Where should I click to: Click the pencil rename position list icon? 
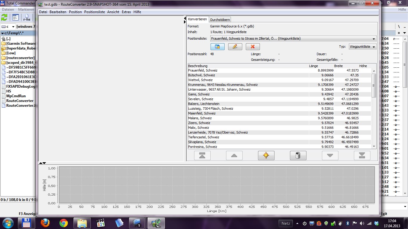click(235, 47)
